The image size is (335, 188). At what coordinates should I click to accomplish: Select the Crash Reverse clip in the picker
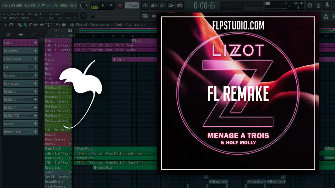tap(21, 59)
